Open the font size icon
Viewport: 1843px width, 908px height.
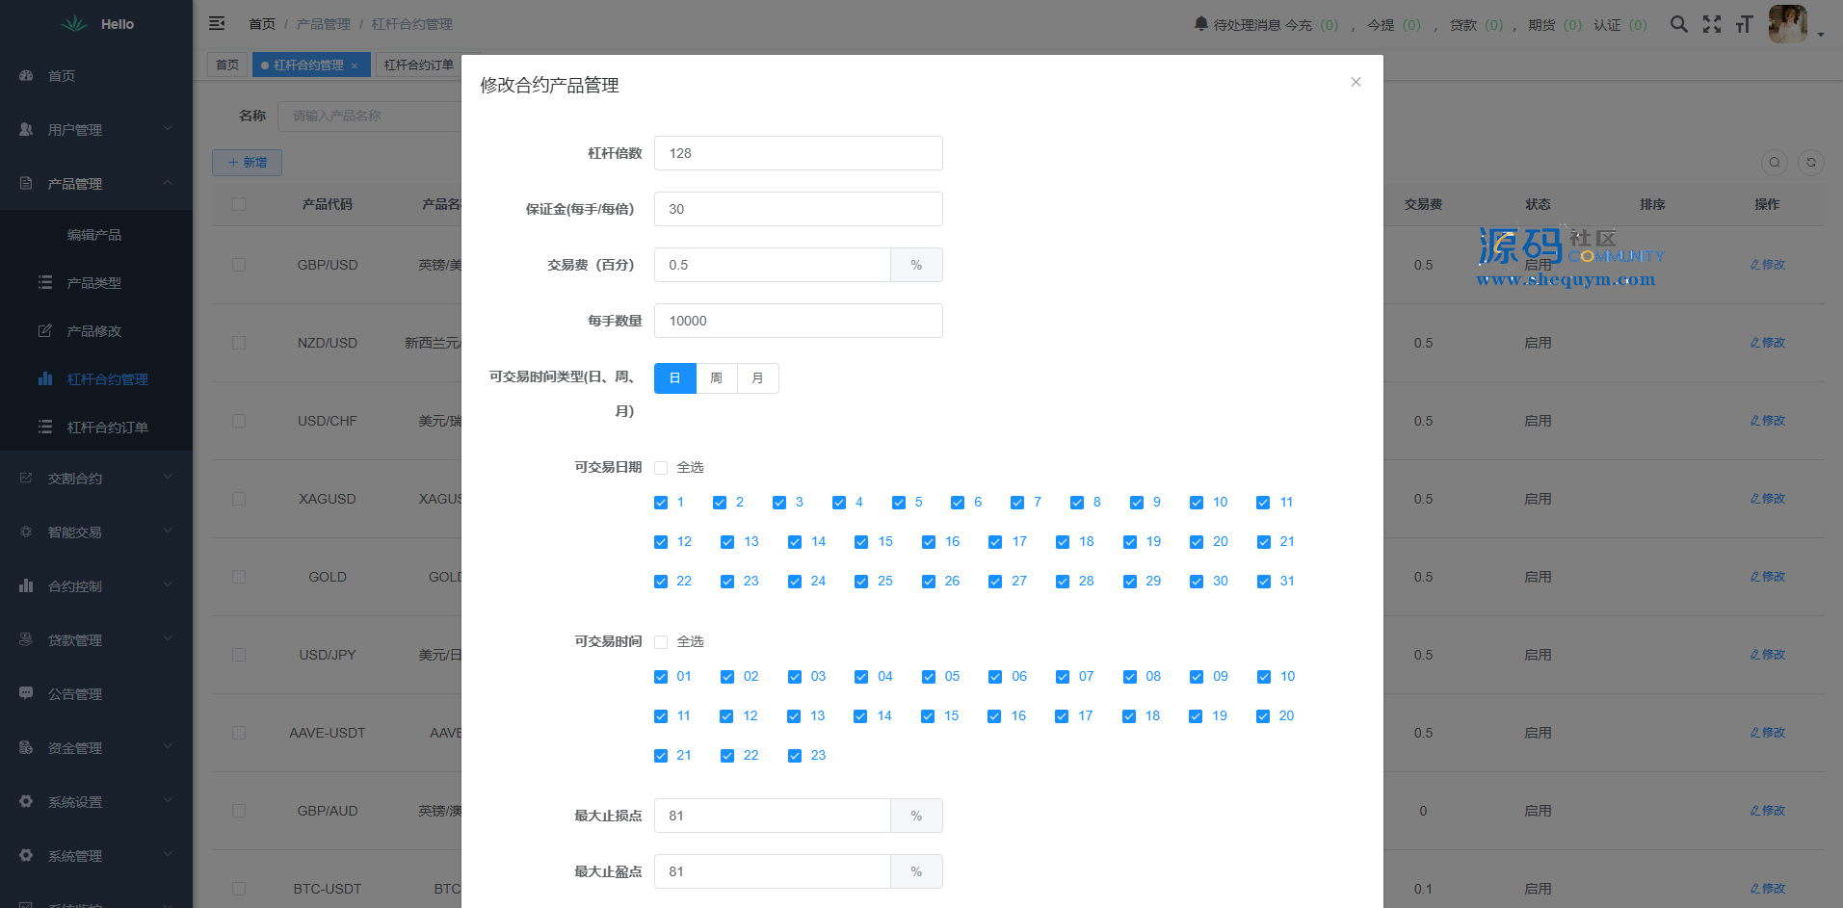pyautogui.click(x=1744, y=24)
